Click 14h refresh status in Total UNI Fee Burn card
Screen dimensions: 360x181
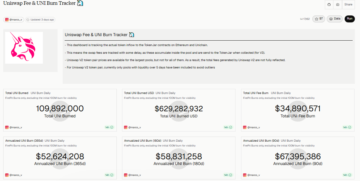pyautogui.click(x=347, y=127)
